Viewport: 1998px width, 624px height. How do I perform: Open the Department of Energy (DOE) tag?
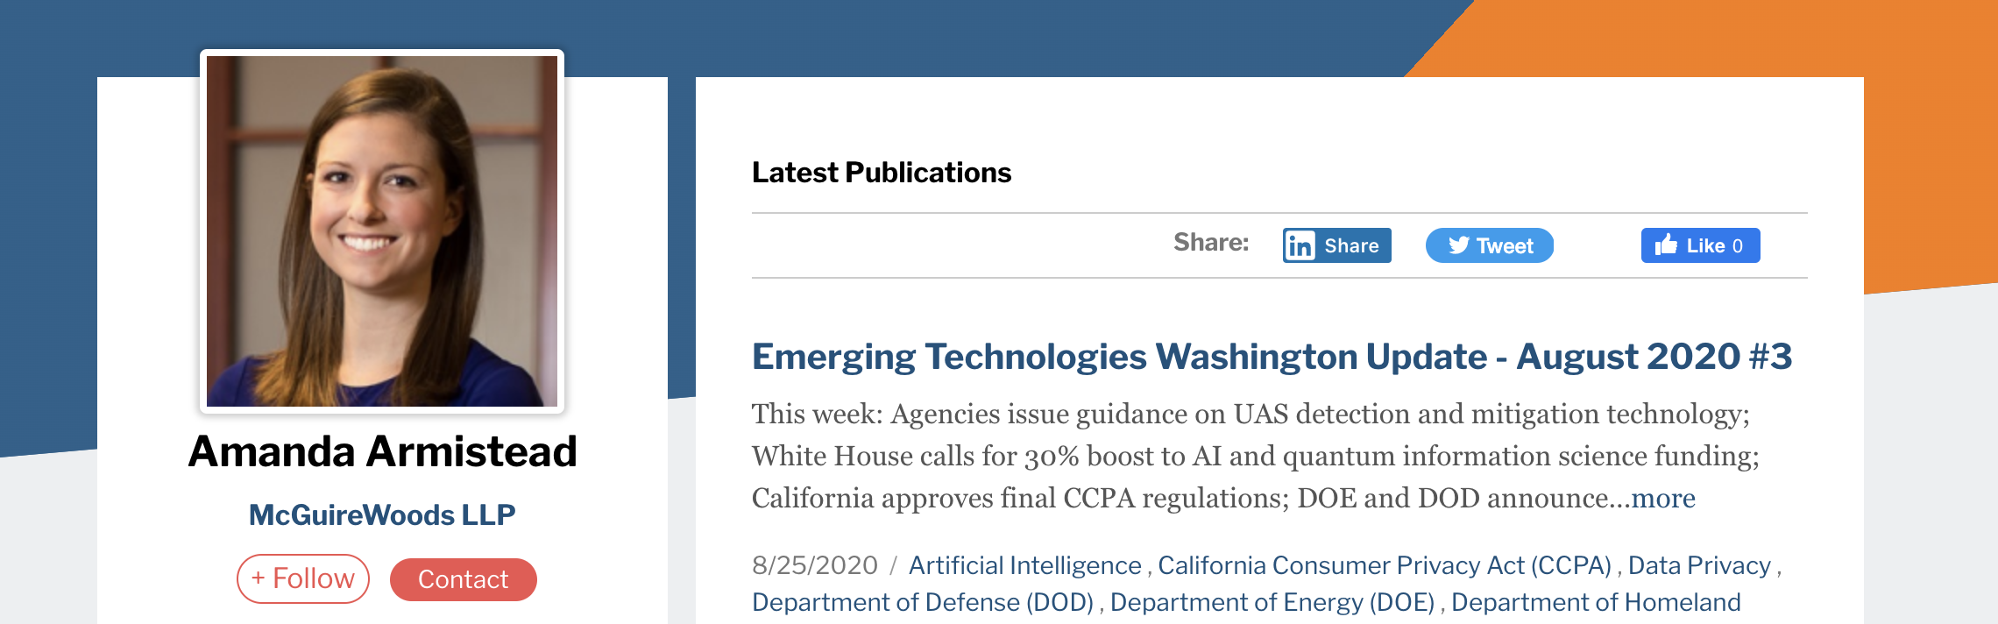coord(1272,602)
